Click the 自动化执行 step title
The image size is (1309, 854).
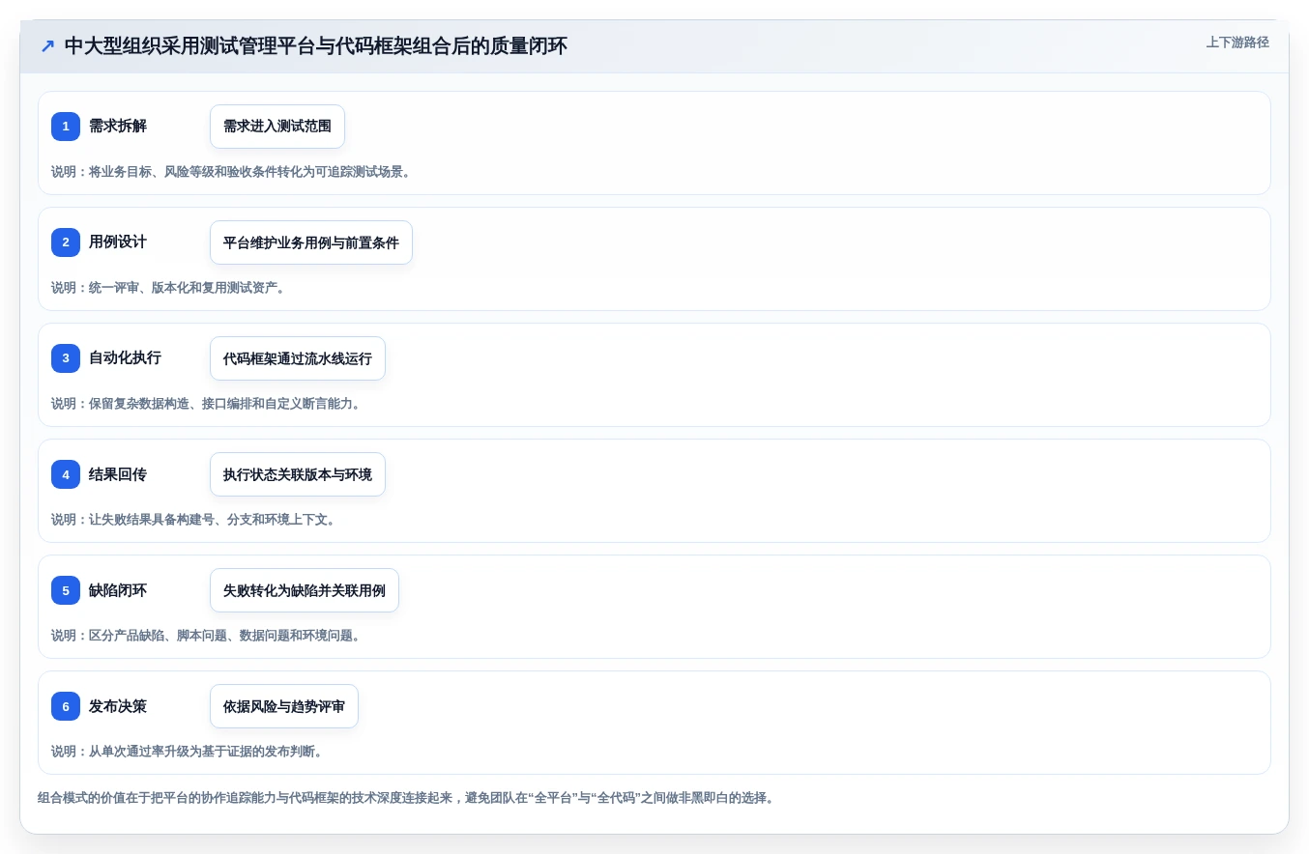tap(125, 358)
